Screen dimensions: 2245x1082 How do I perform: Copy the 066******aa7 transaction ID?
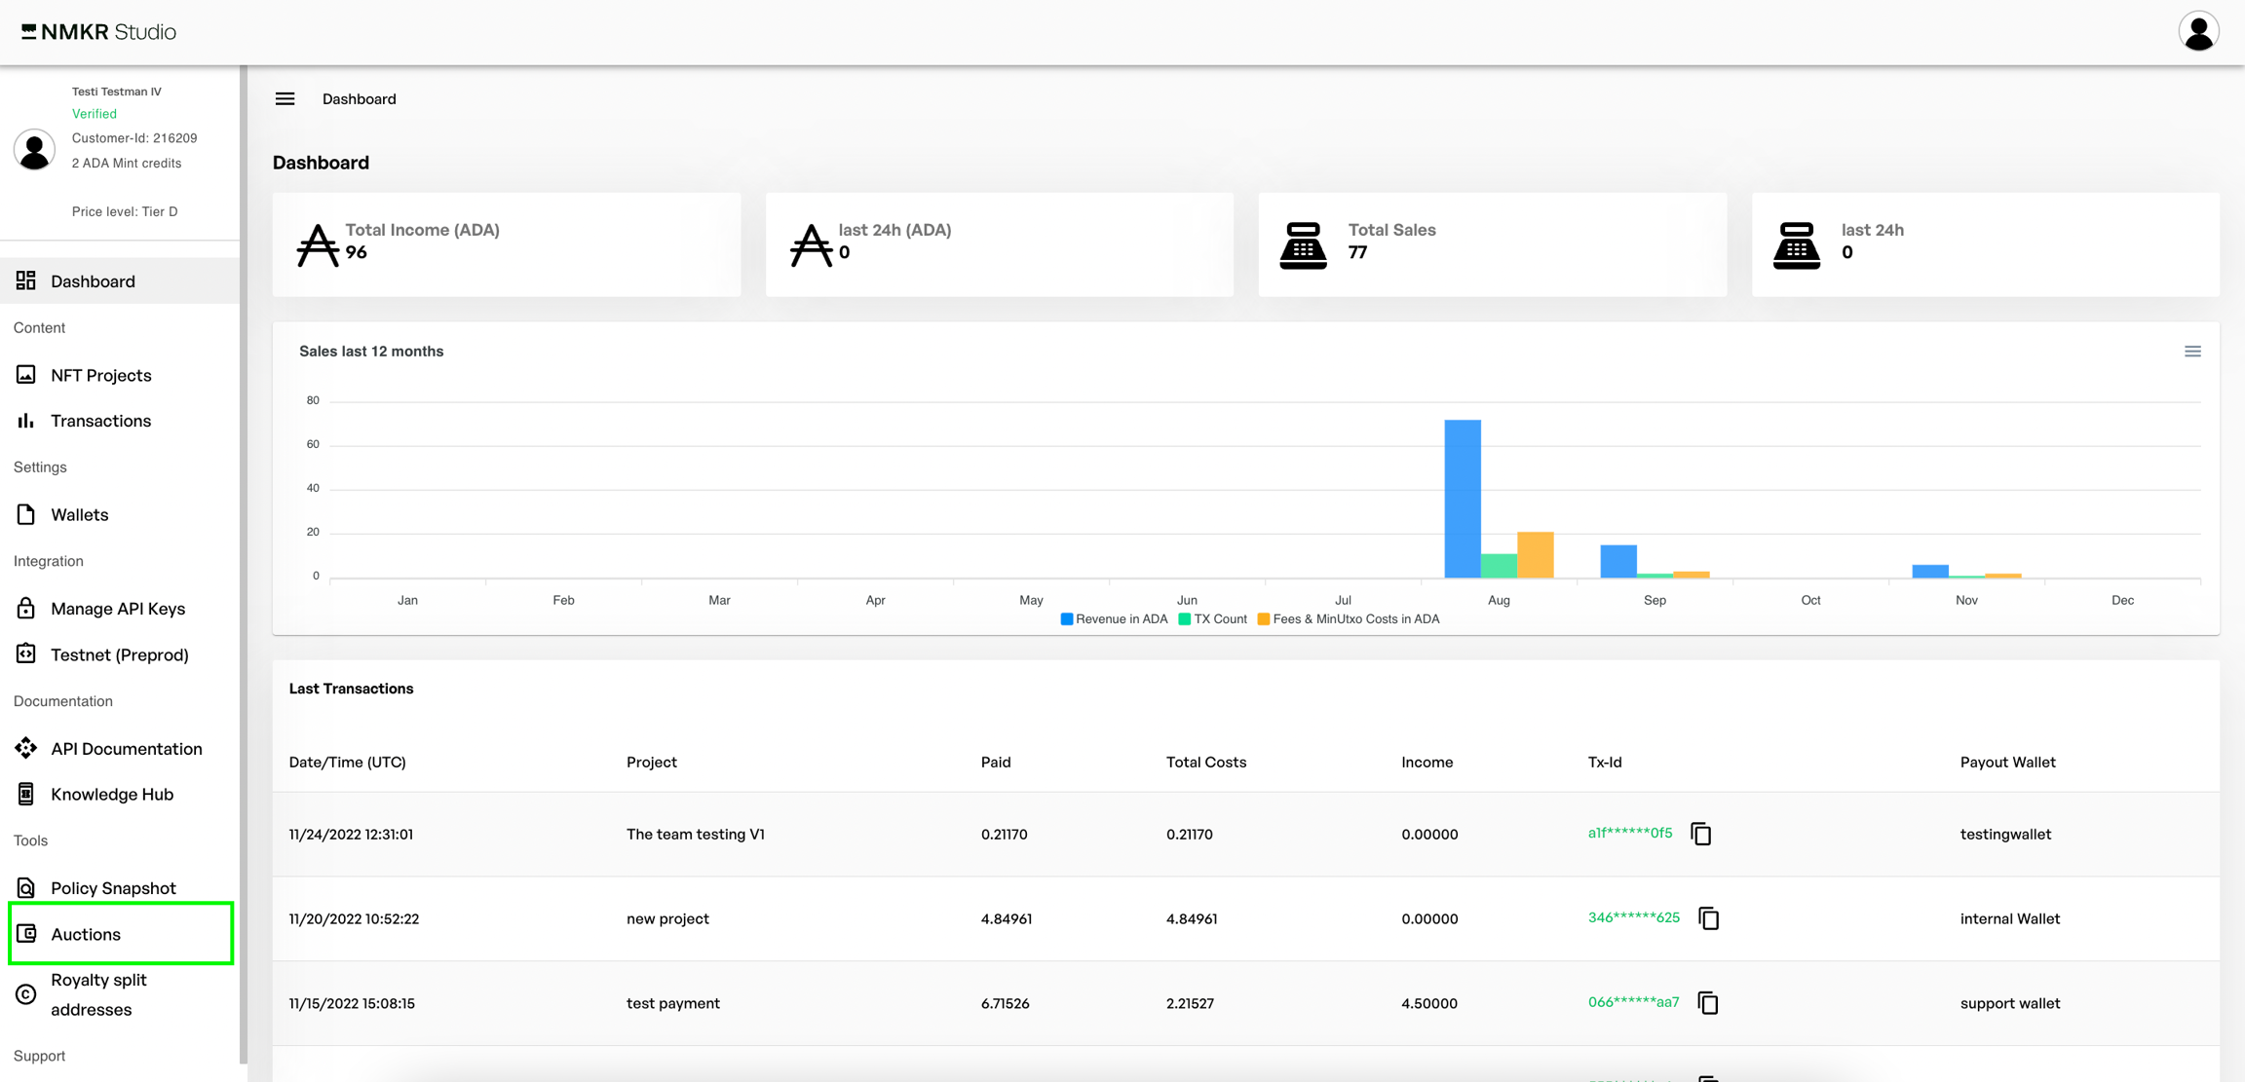point(1707,1003)
